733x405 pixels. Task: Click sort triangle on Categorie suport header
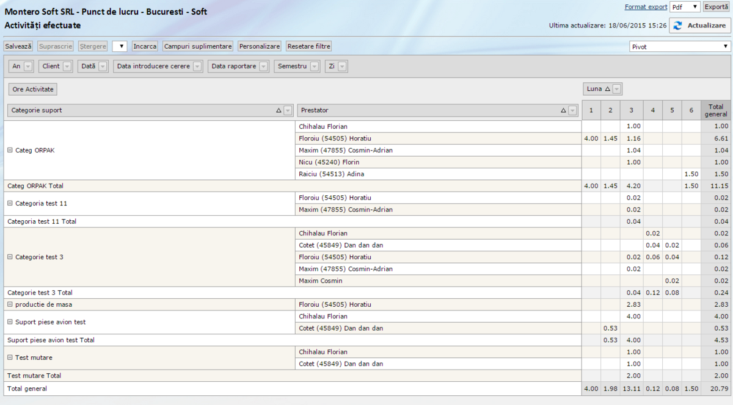(x=279, y=110)
